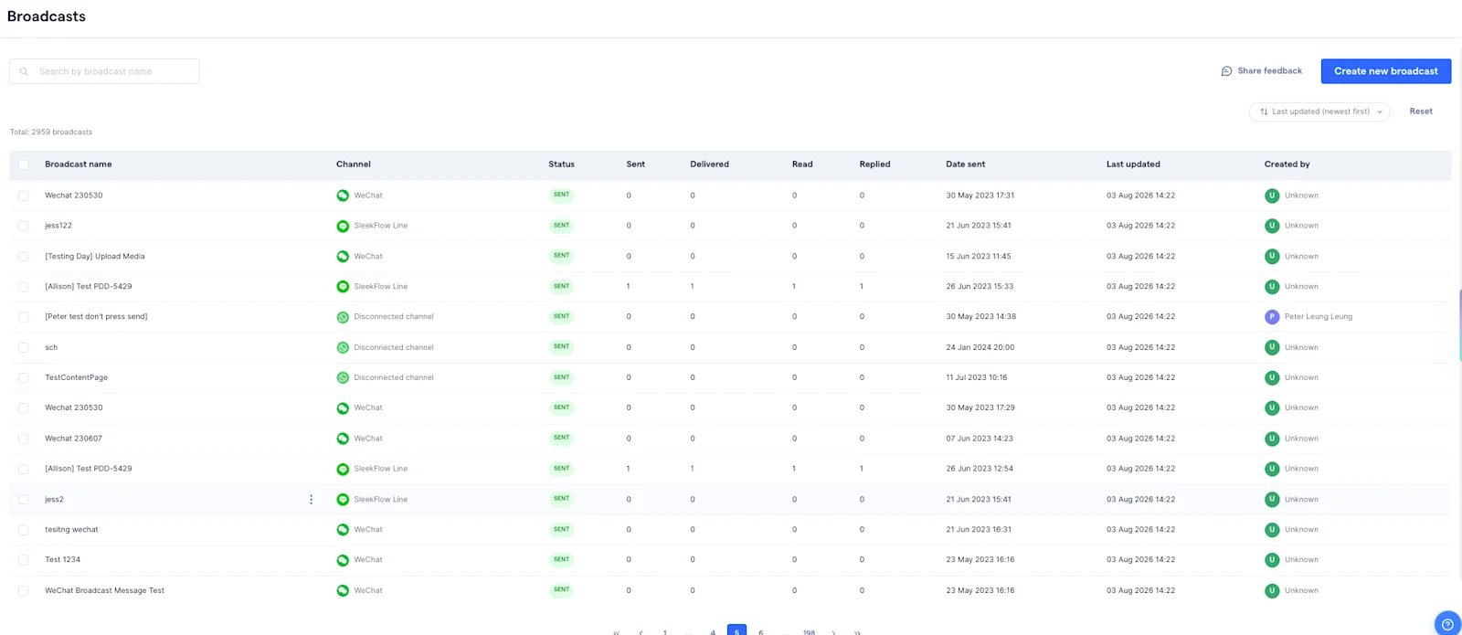Go to page 4 in pagination
The width and height of the screenshot is (1462, 635).
pyautogui.click(x=713, y=632)
